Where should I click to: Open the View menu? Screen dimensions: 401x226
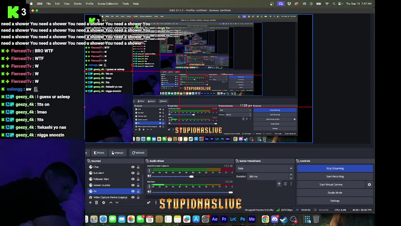[67, 4]
